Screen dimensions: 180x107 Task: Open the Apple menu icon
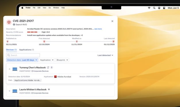tap(22, 8)
